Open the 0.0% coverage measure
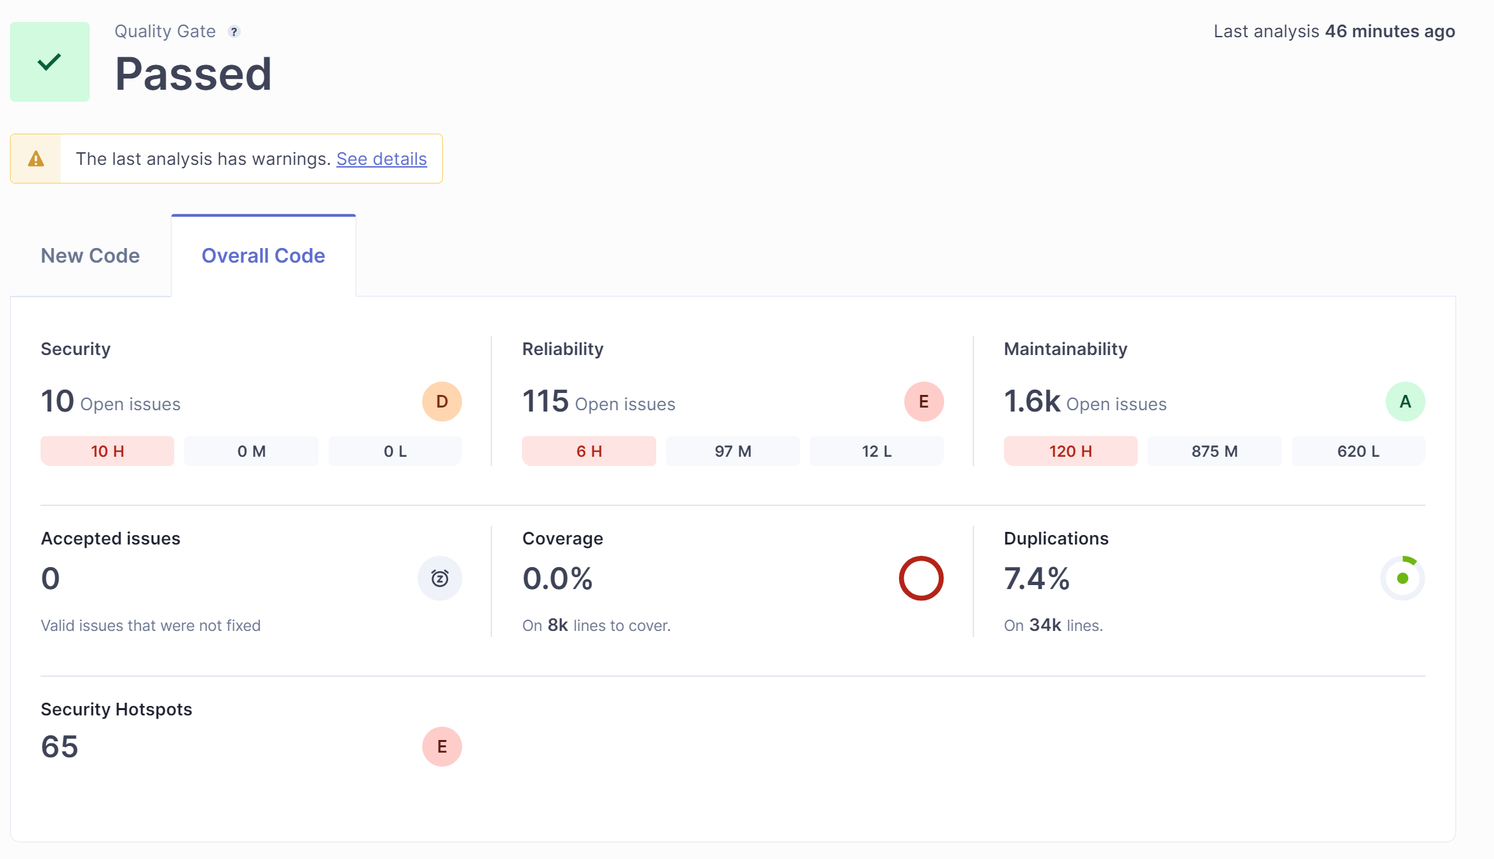Screen dimensions: 1494x859 557,578
